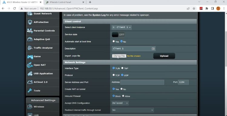The image size is (227, 116).
Task: Open Wireless signal icon
Action: pos(30,107)
